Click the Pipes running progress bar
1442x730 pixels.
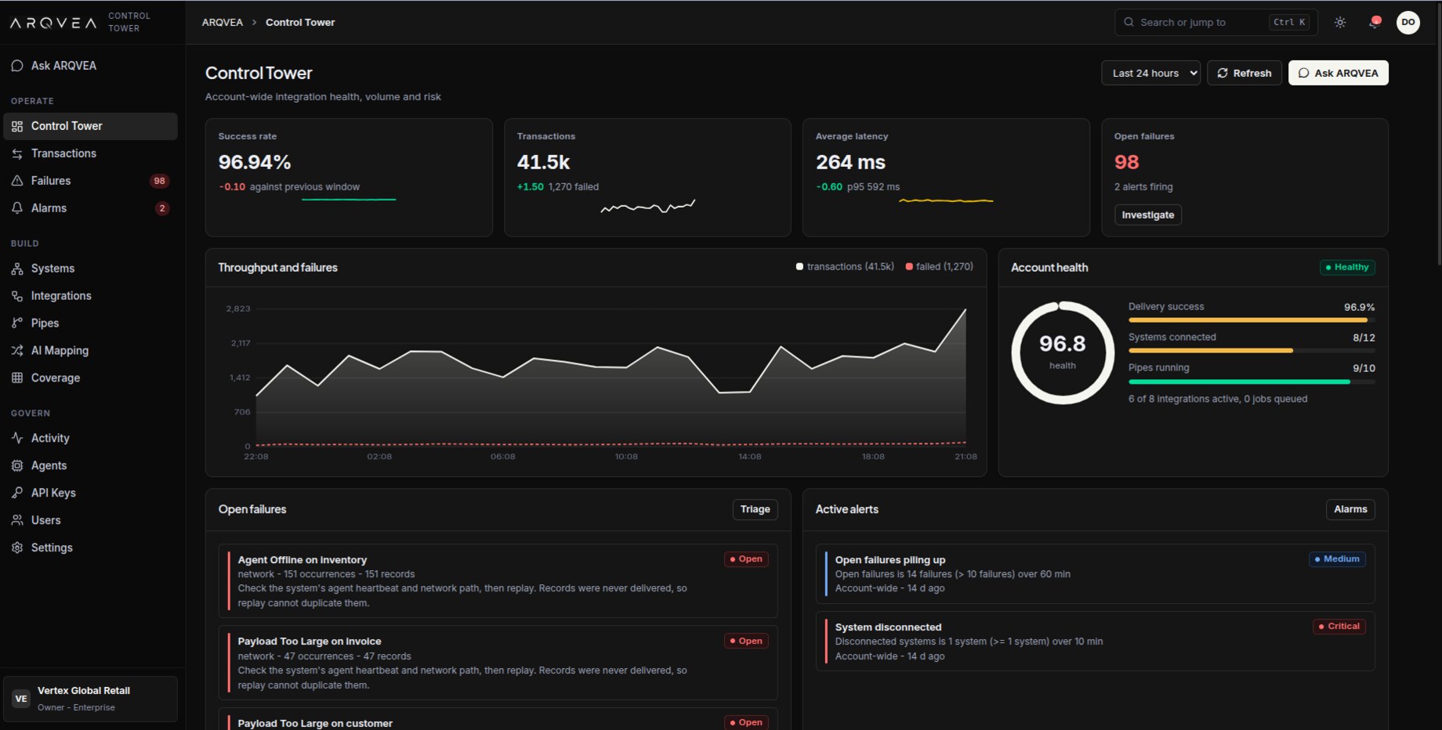click(1252, 381)
